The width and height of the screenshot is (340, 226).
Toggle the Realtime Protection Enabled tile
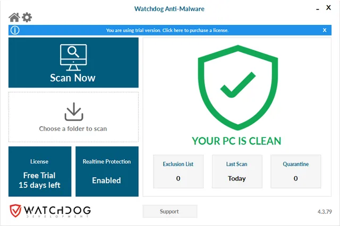click(x=107, y=171)
